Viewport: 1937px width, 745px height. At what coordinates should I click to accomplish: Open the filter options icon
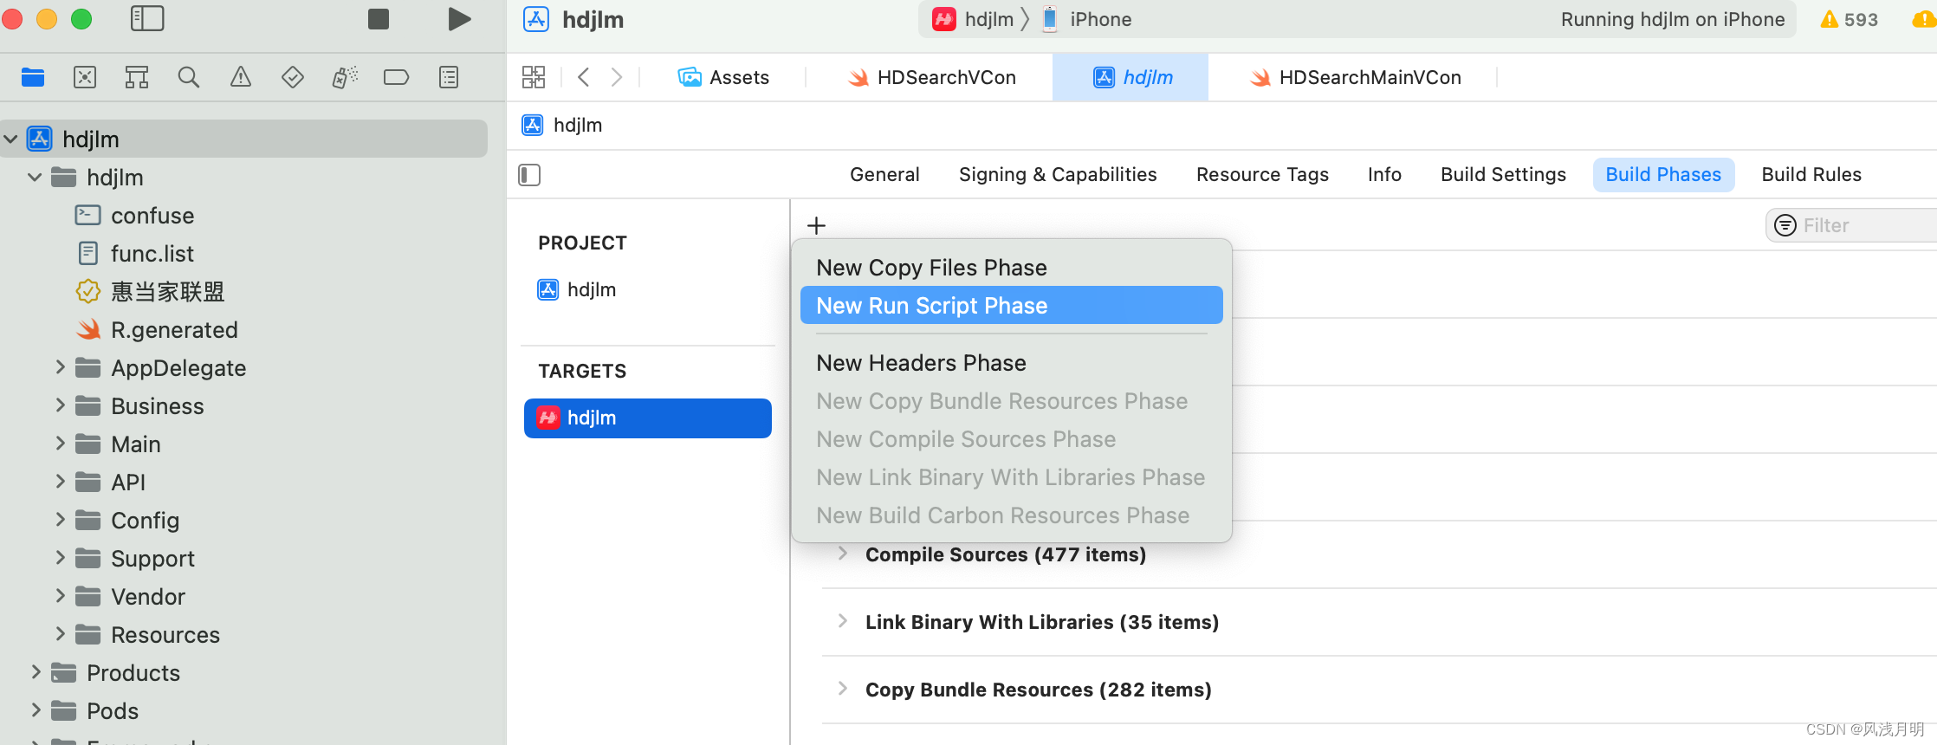click(1785, 225)
